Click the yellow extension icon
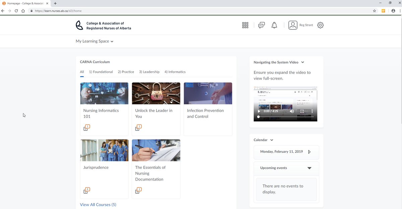The height and width of the screenshot is (209, 402). tap(383, 11)
